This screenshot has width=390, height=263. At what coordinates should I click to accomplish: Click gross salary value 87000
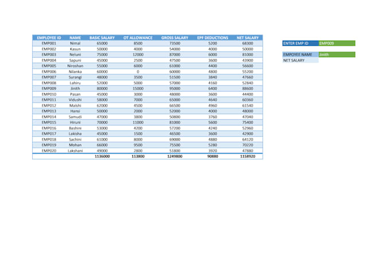point(174,54)
